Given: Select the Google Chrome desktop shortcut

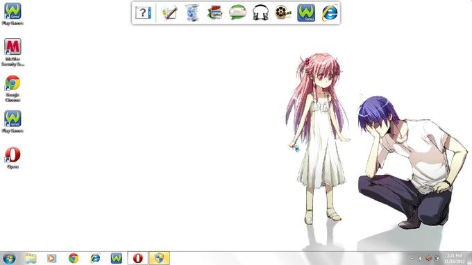Looking at the screenshot, I should 12,88.
